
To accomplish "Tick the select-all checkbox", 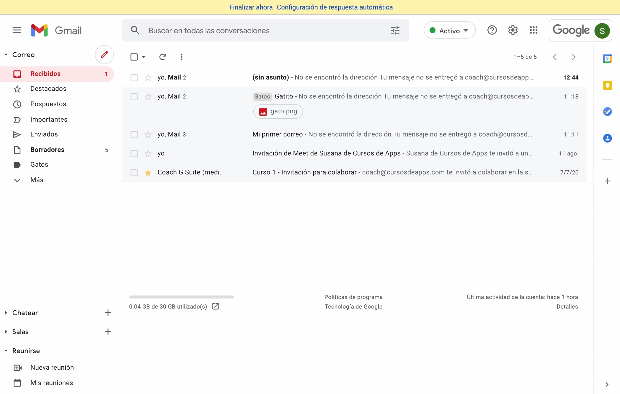I will point(134,57).
